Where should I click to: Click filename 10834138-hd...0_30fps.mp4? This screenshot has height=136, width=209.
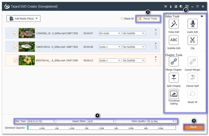coord(50,47)
